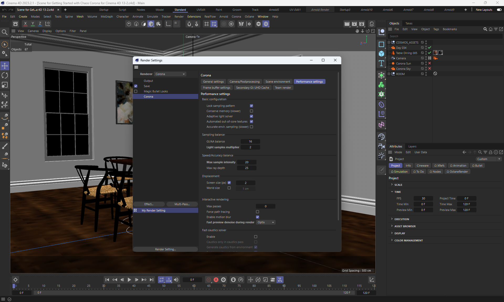
Task: Open Fast preview denoise Optix dropdown
Action: click(266, 222)
